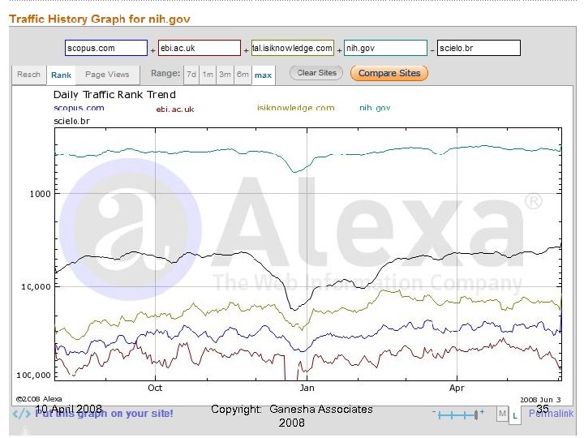Click the scopus.com legend label
Image resolution: width=584 pixels, height=438 pixels.
[79, 108]
